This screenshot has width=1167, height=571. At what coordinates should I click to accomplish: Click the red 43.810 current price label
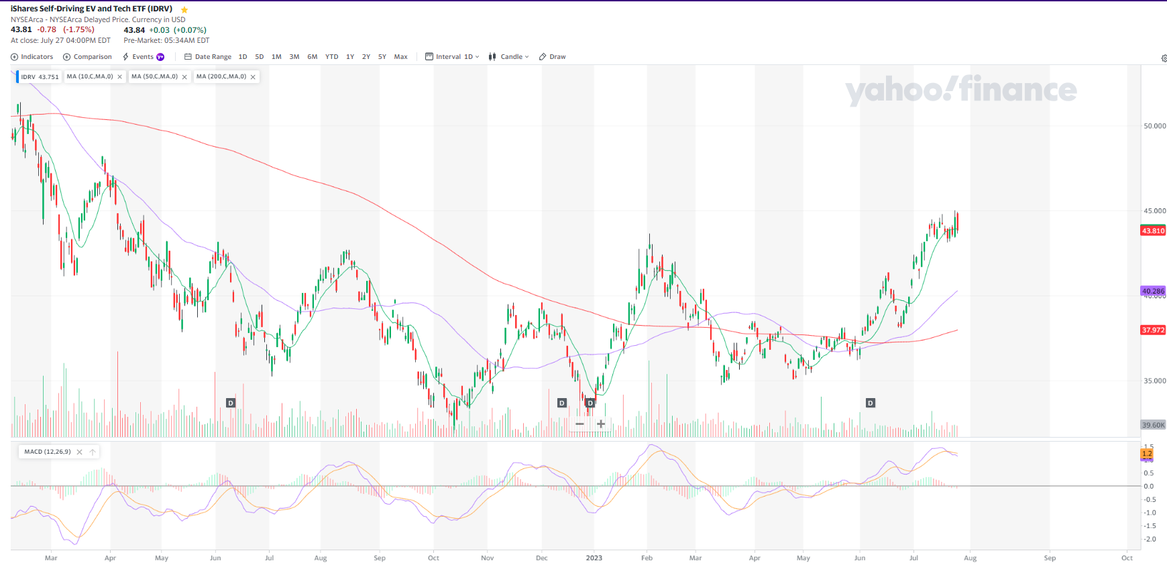(x=1154, y=231)
